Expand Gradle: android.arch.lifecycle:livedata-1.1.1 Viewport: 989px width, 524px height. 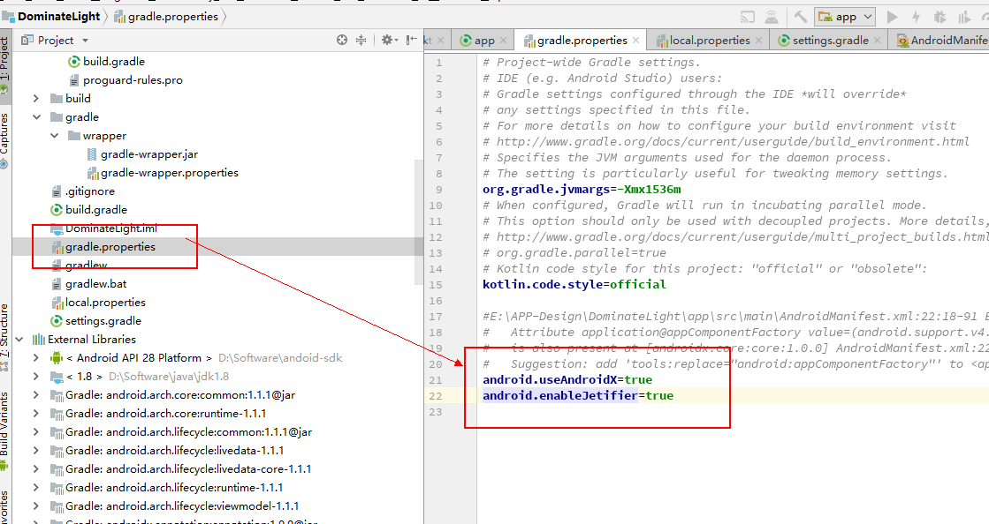(x=36, y=450)
